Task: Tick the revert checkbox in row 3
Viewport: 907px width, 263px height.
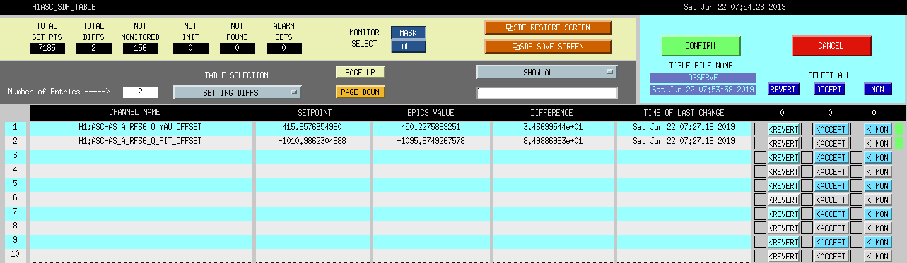Action: pos(760,157)
